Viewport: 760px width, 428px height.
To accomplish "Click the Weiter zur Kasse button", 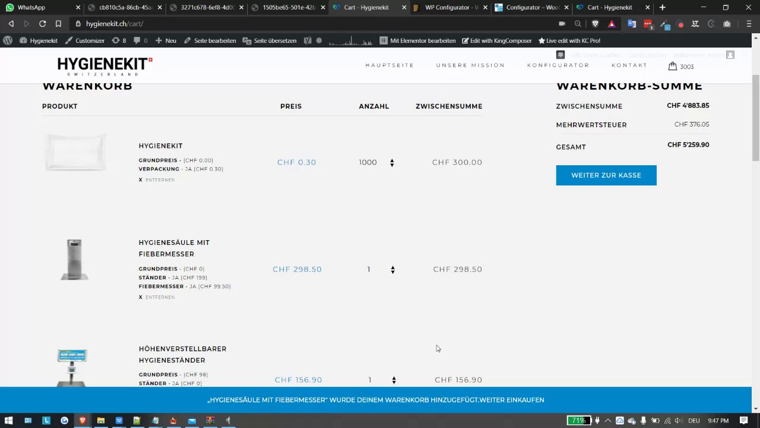I will pyautogui.click(x=606, y=175).
